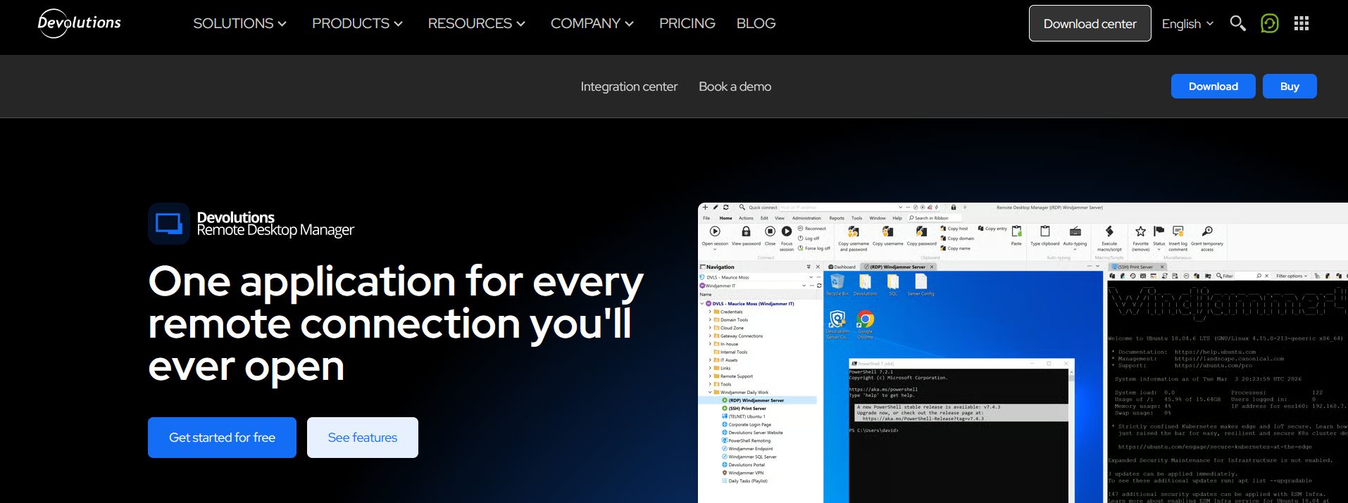Click the Close session ribbon icon
Viewport: 1348px width, 503px height.
(x=770, y=231)
